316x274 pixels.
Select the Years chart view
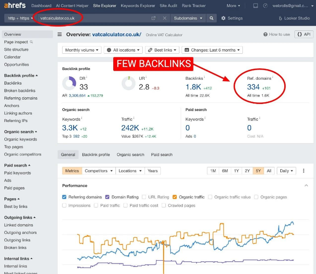click(x=152, y=171)
